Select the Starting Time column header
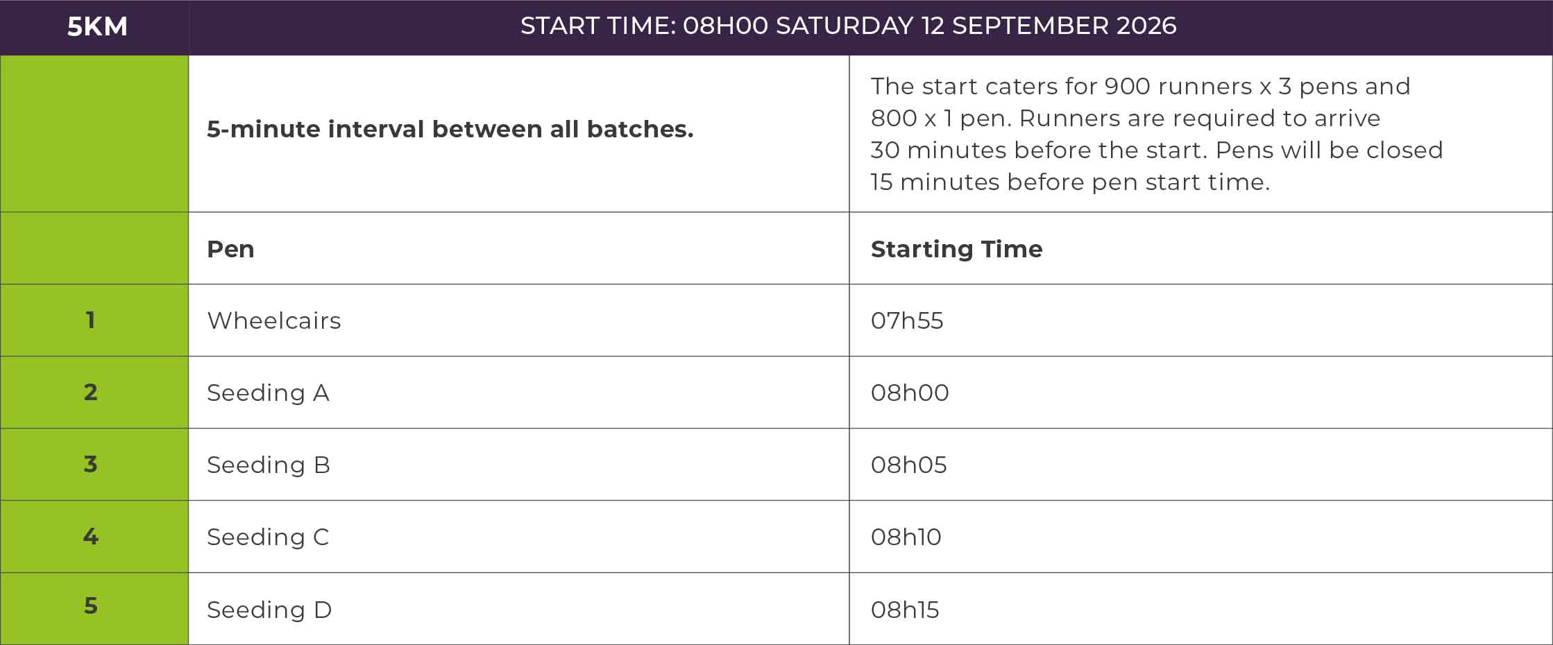Viewport: 1553px width, 645px height. (x=956, y=249)
